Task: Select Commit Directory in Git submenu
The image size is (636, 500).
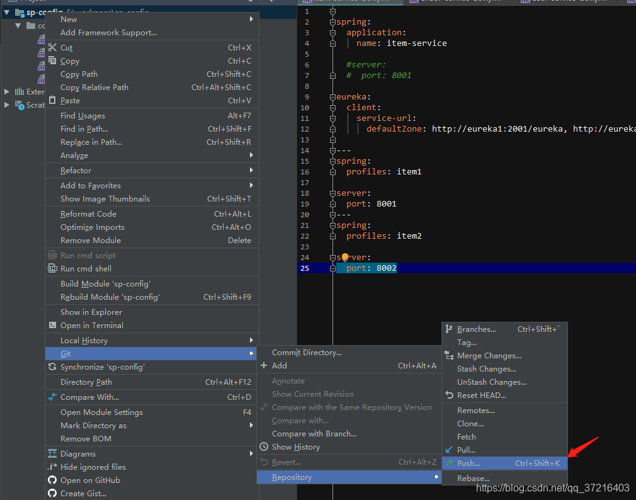Action: (x=349, y=353)
